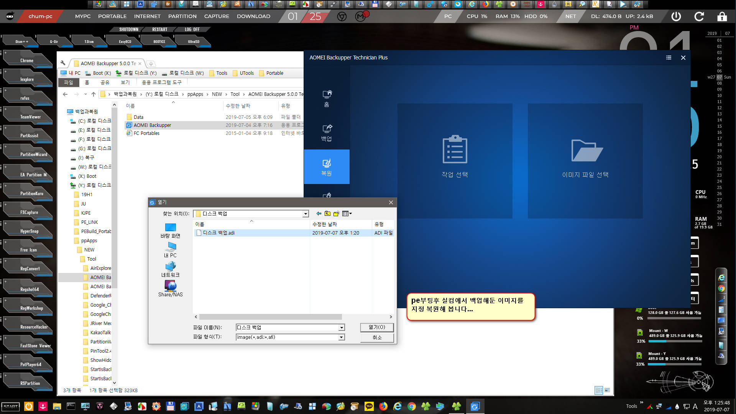Click the SHUTDOWN button on top panel

click(x=128, y=30)
